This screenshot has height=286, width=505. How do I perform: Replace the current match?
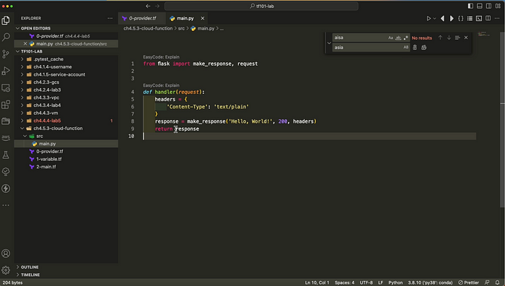(415, 48)
